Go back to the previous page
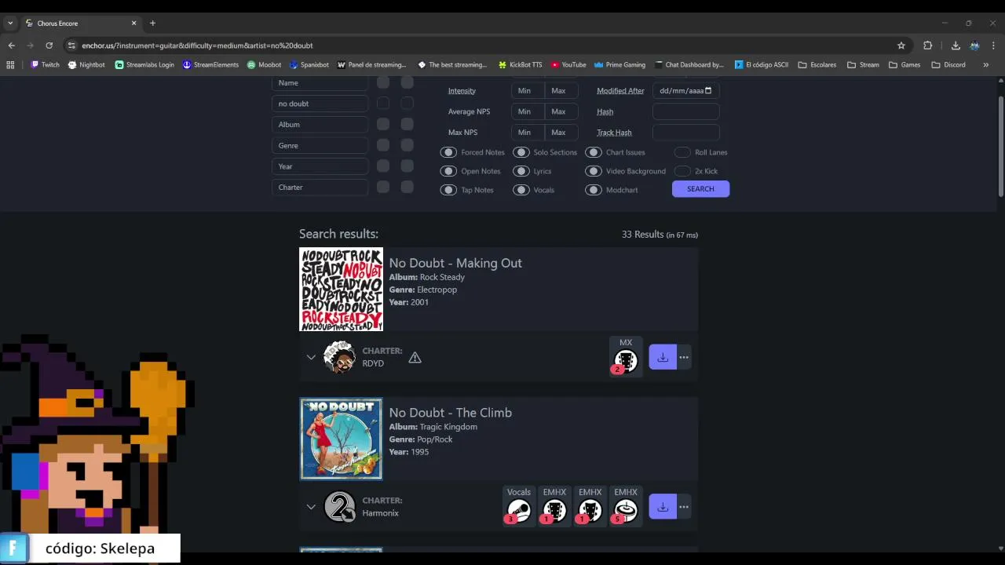Image resolution: width=1005 pixels, height=565 pixels. point(11,46)
